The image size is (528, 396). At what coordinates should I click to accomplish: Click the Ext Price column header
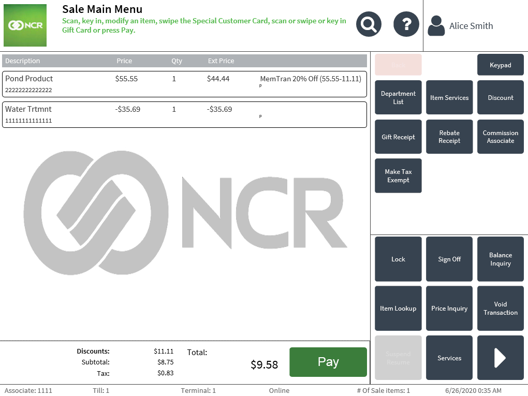(221, 61)
